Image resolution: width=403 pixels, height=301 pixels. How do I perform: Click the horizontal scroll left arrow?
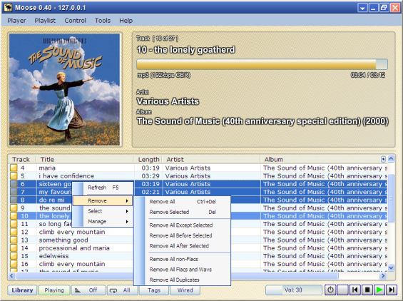(x=11, y=276)
